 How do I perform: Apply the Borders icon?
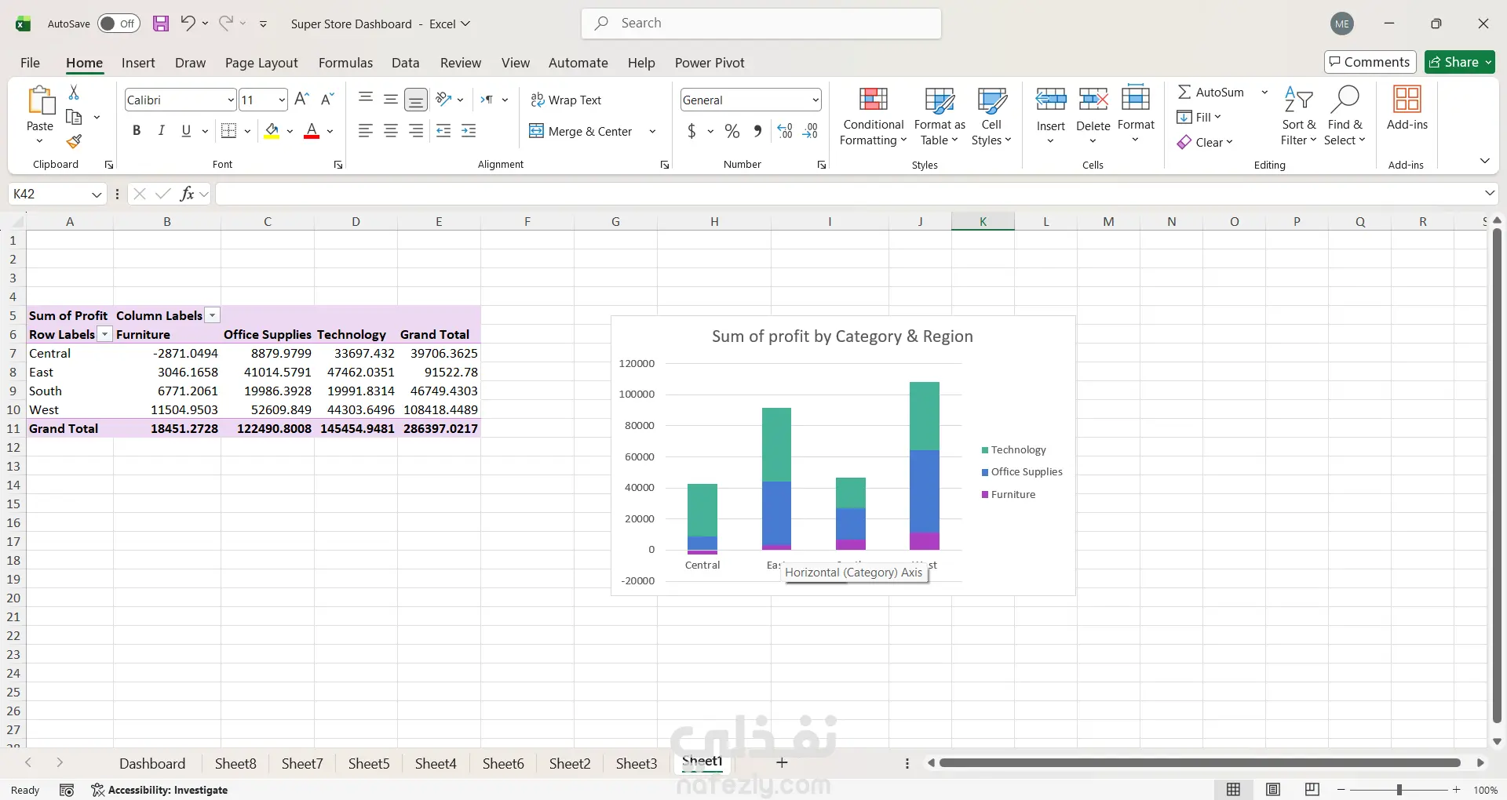pos(228,131)
